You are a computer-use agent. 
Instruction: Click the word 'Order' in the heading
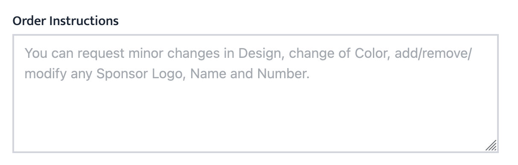click(x=29, y=20)
